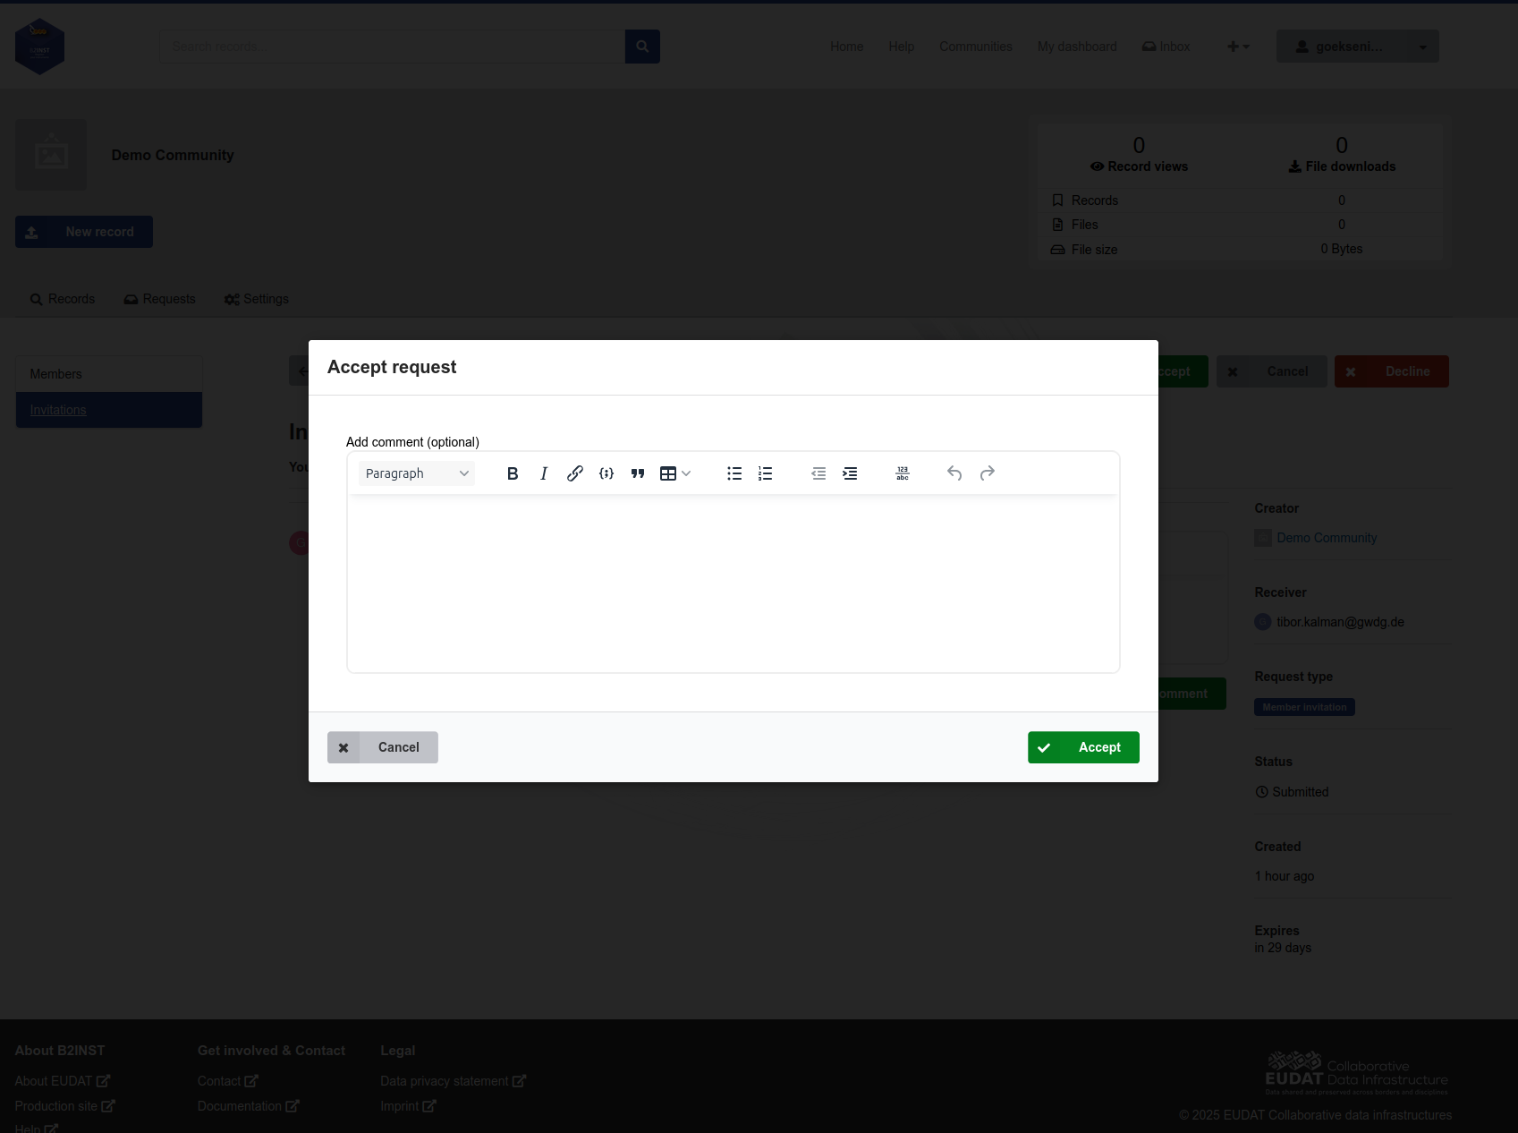Create a numbered list
This screenshot has height=1133, width=1518.
[x=766, y=473]
